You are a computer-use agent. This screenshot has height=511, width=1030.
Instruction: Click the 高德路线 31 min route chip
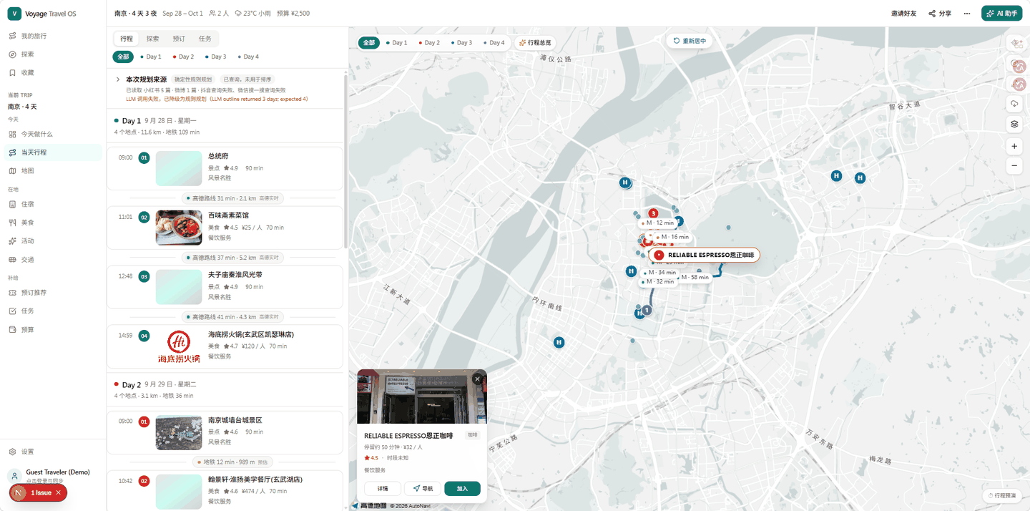(x=233, y=198)
